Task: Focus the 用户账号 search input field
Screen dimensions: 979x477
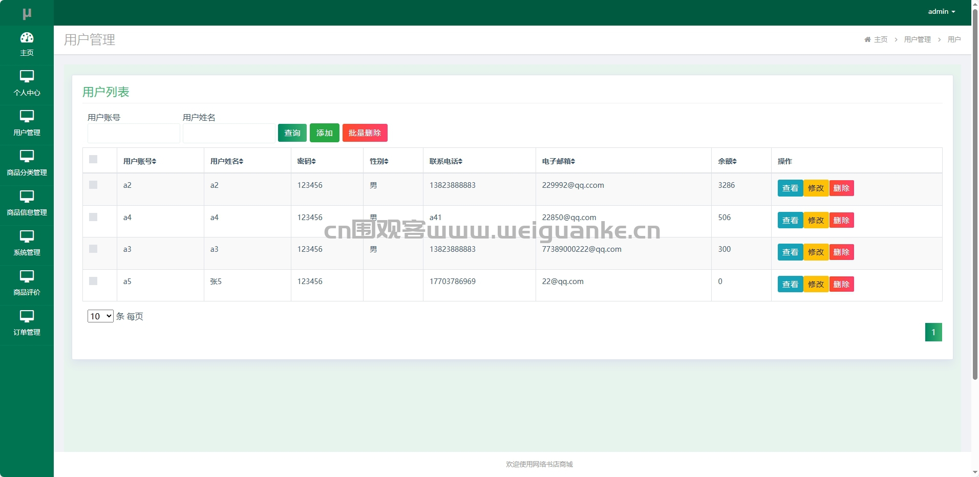Action: [134, 133]
